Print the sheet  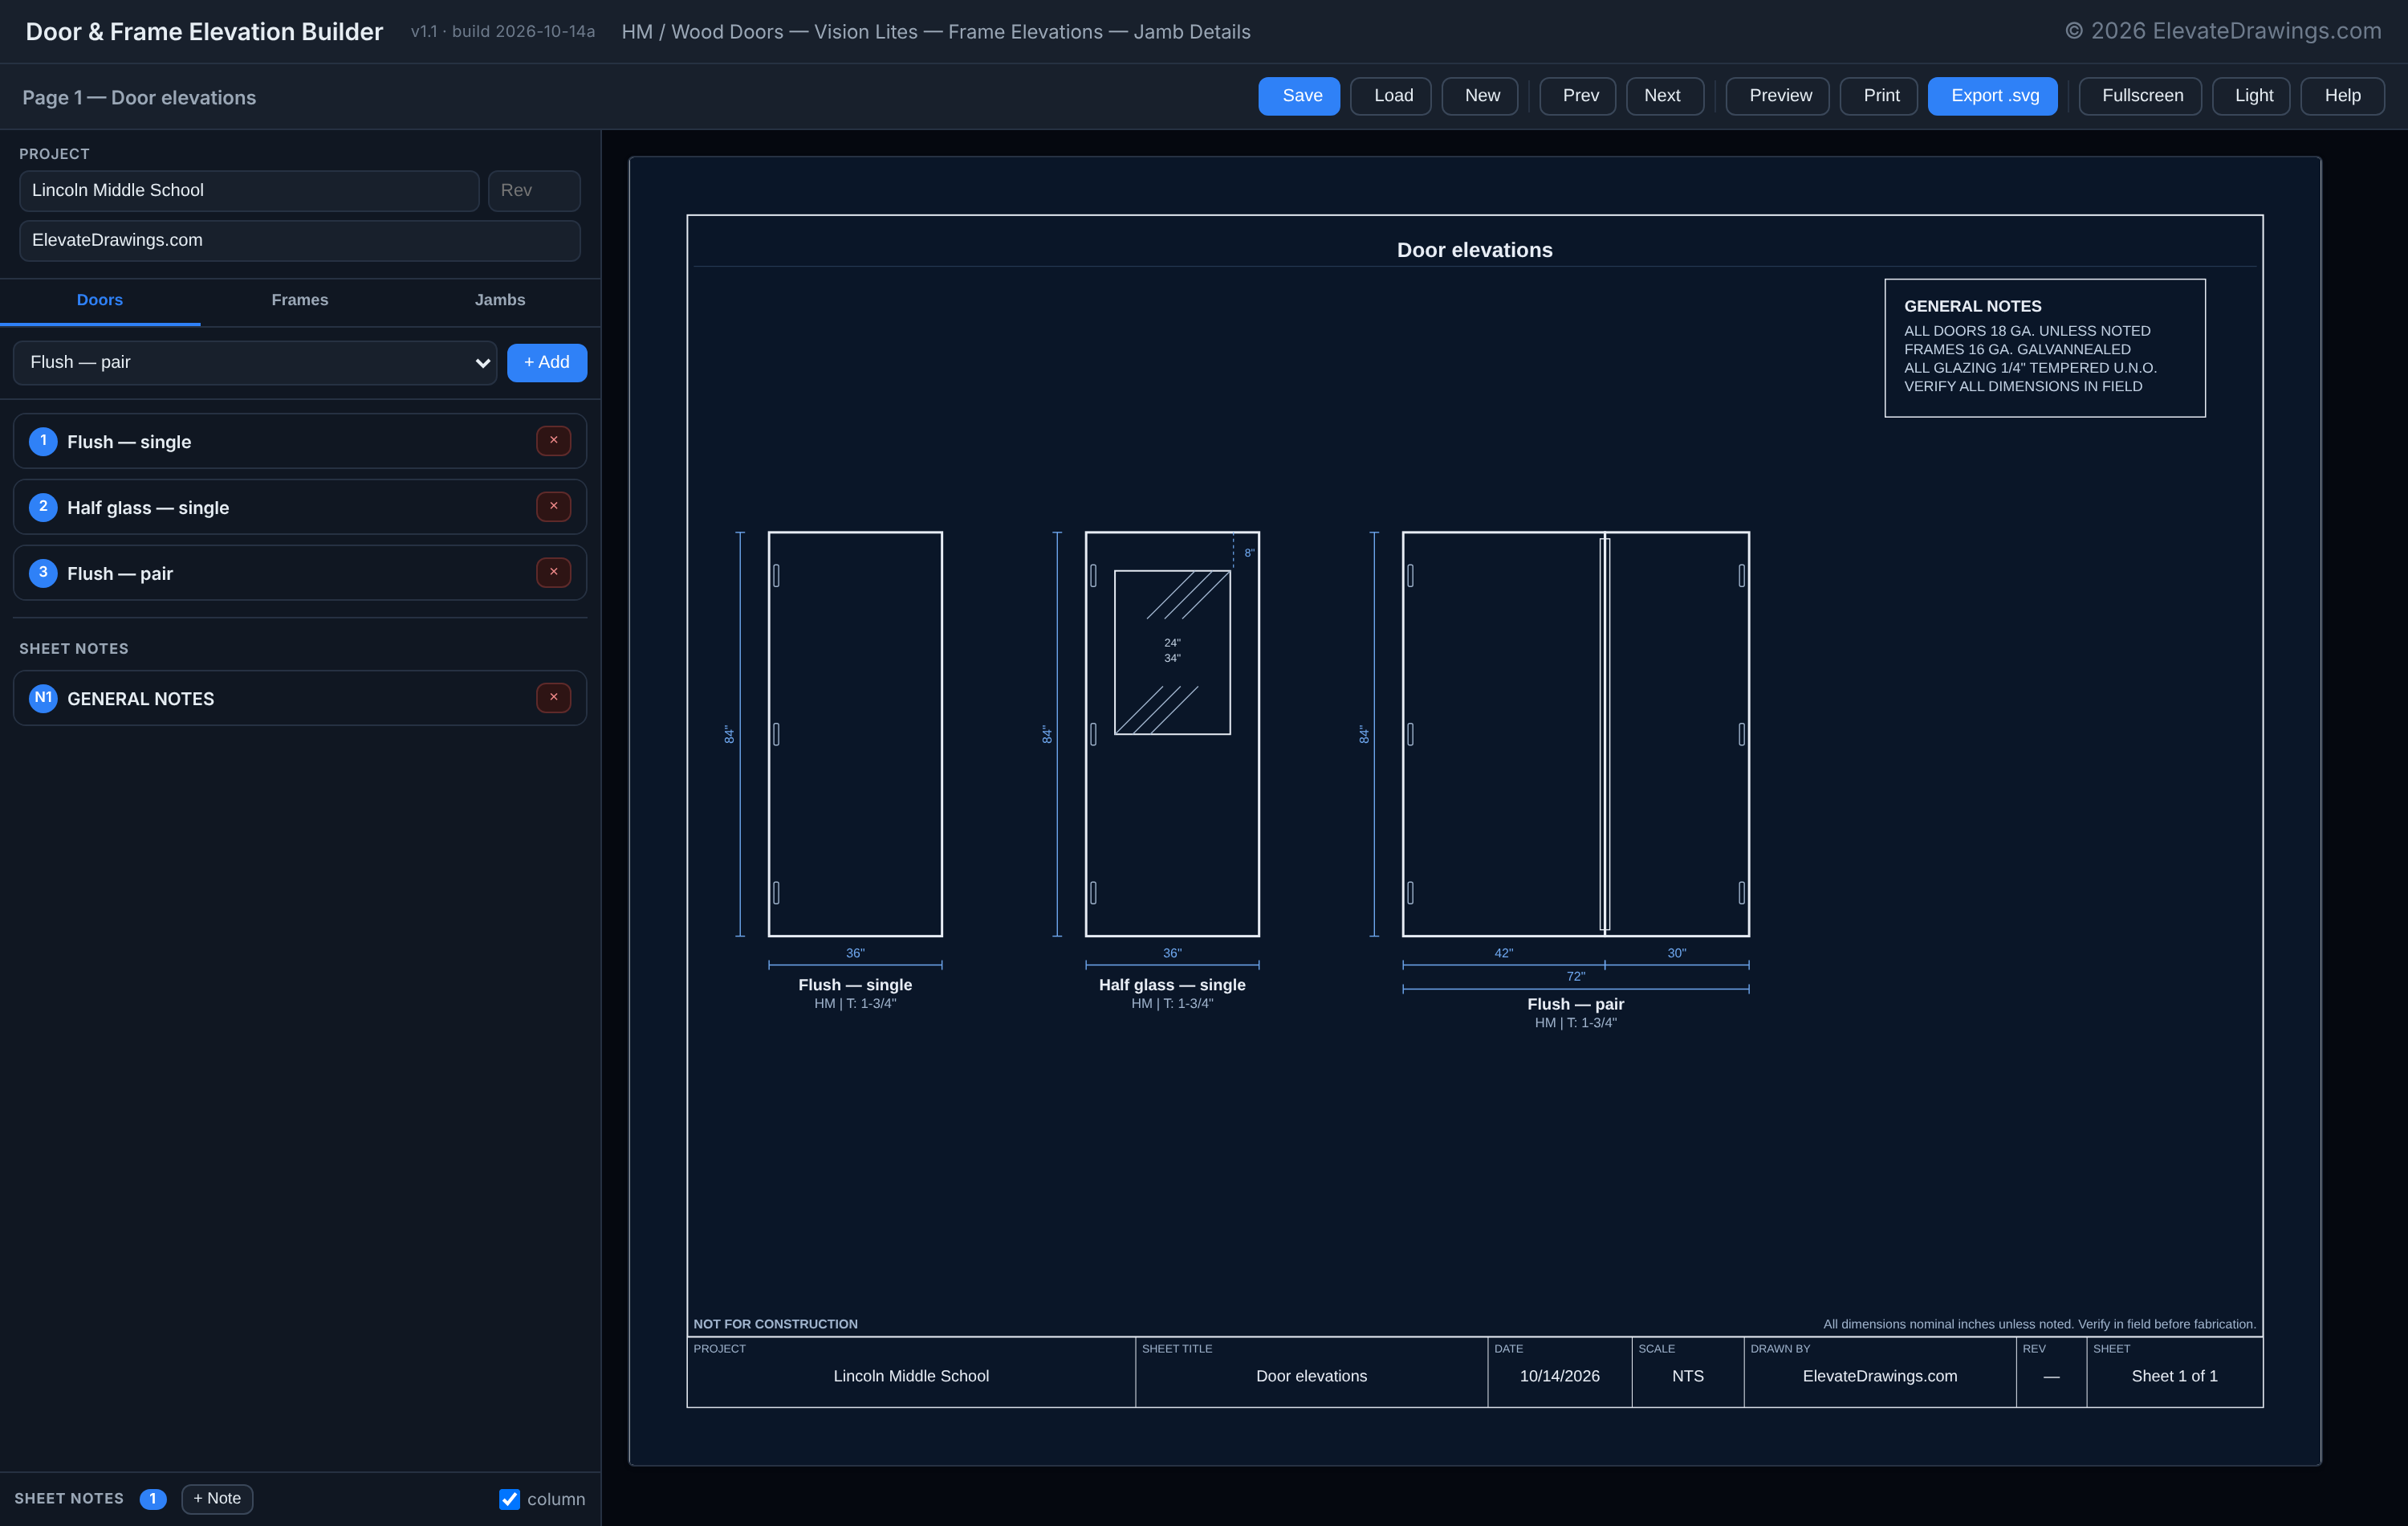coord(1879,96)
